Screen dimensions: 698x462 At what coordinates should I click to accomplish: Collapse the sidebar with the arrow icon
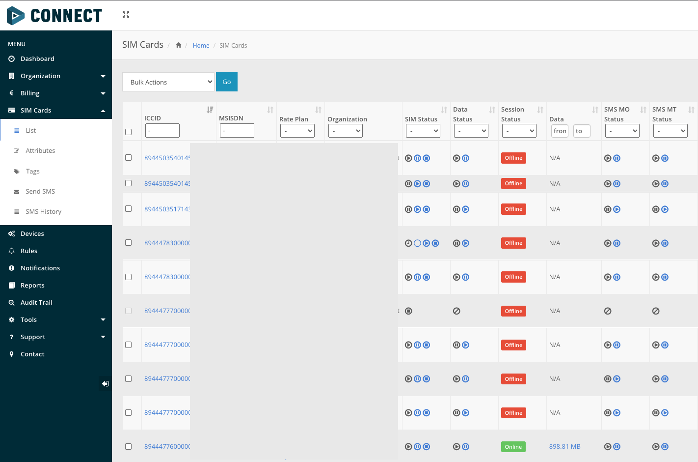105,384
